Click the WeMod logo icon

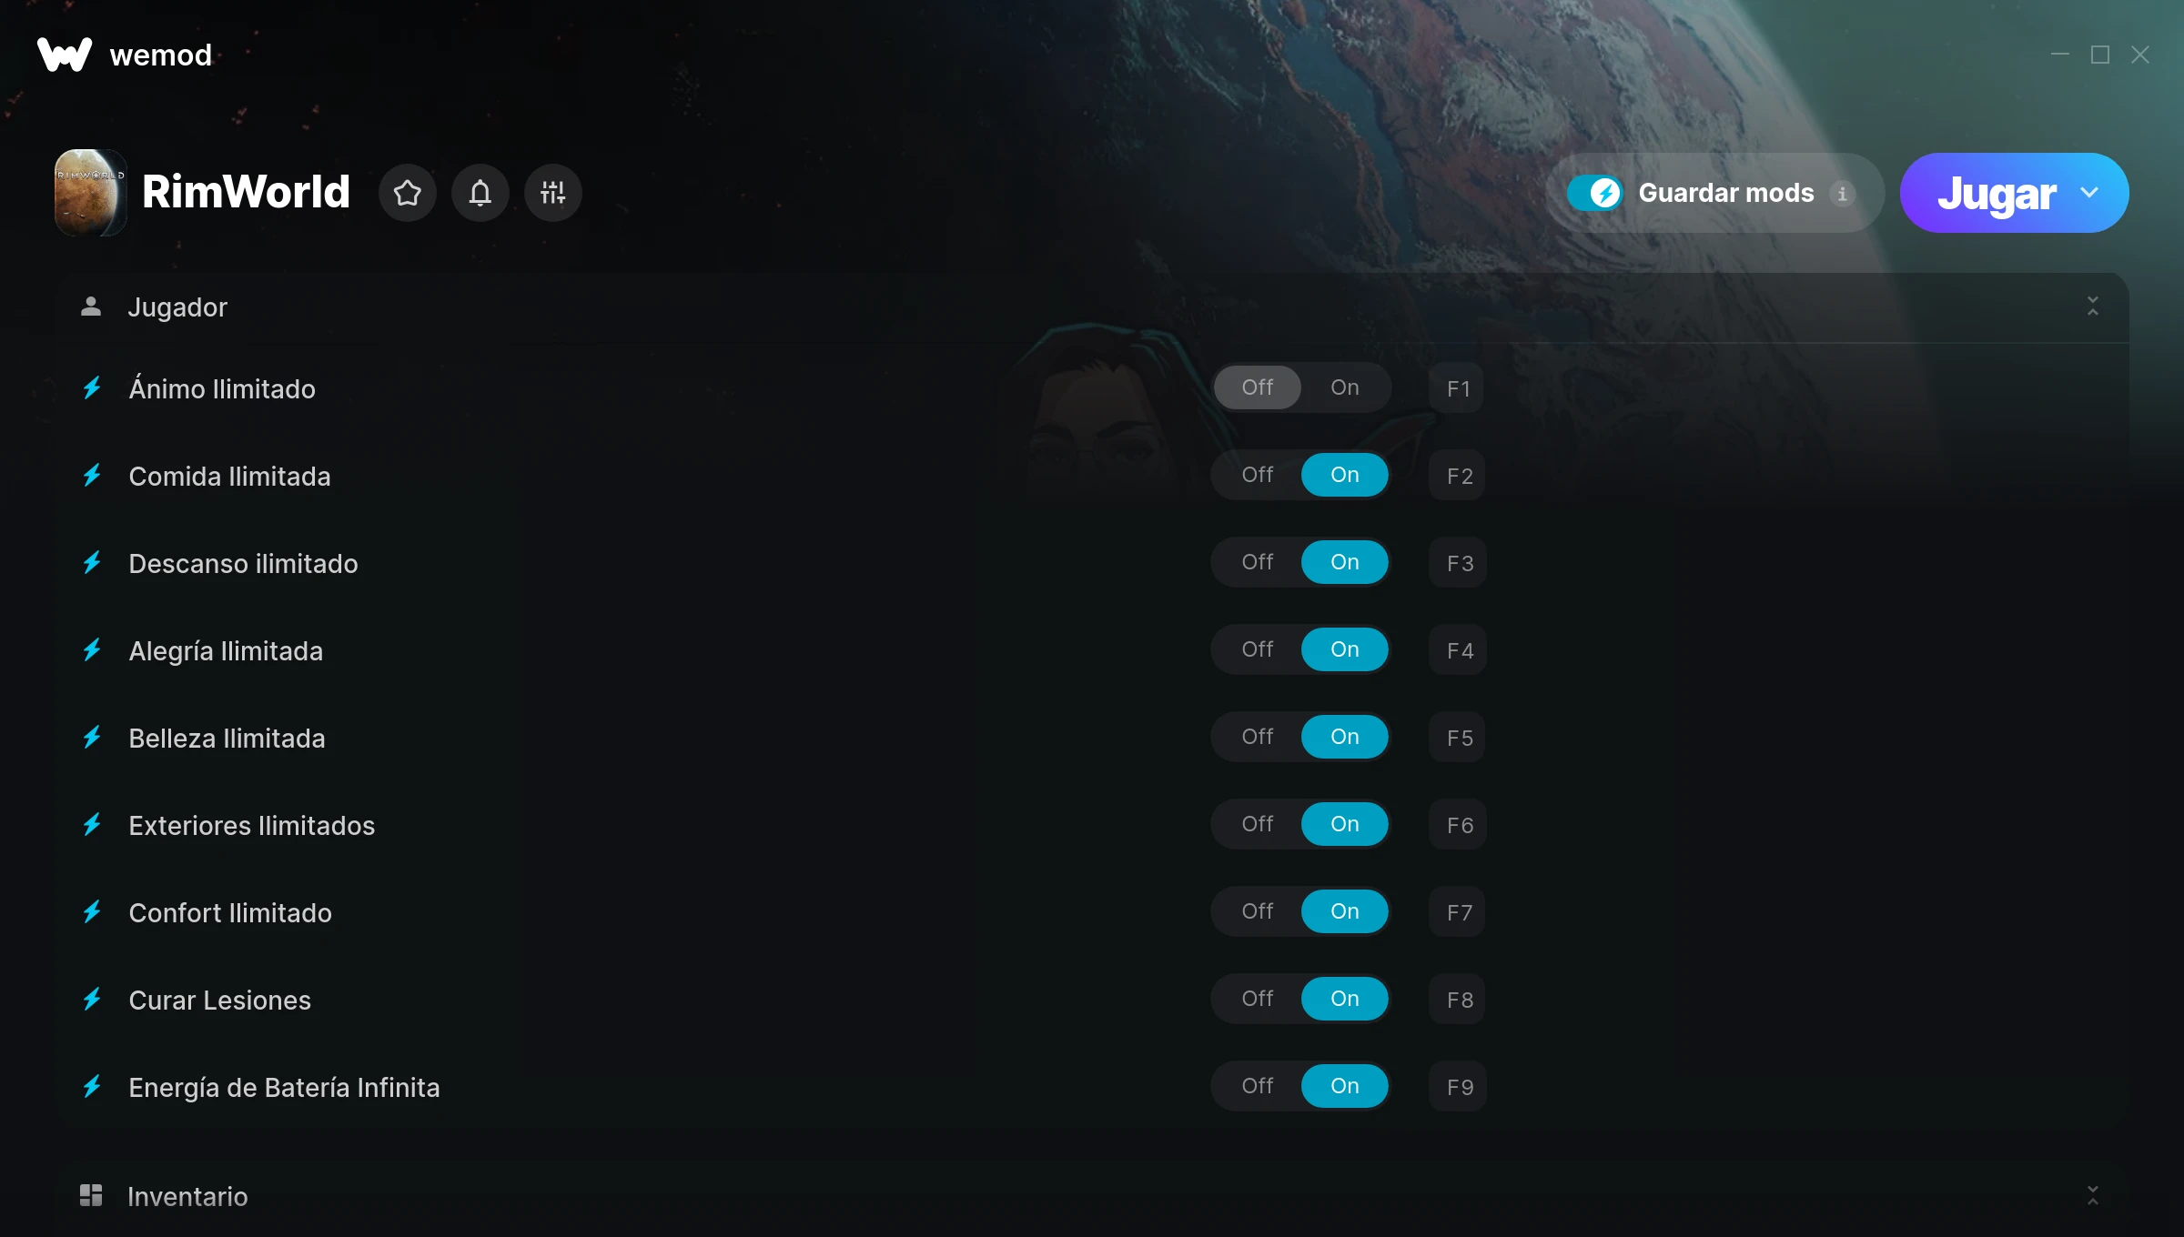(65, 55)
